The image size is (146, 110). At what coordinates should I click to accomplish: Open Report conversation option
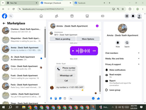tap(122, 83)
